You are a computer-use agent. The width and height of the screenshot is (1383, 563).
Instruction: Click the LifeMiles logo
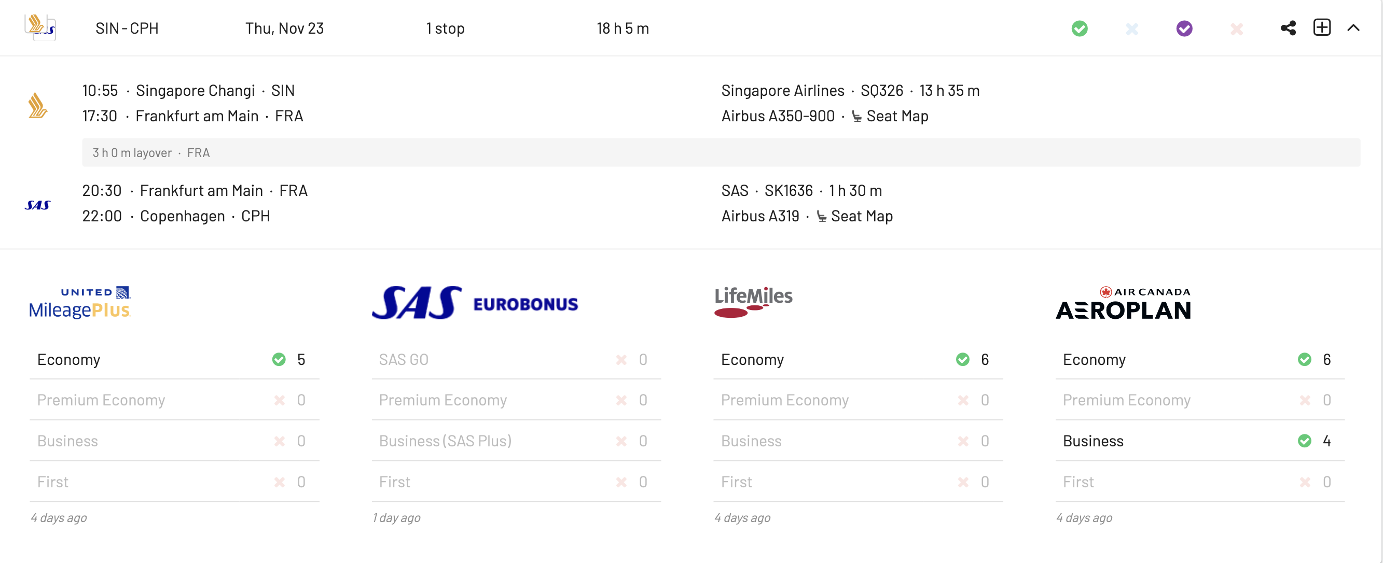(753, 302)
